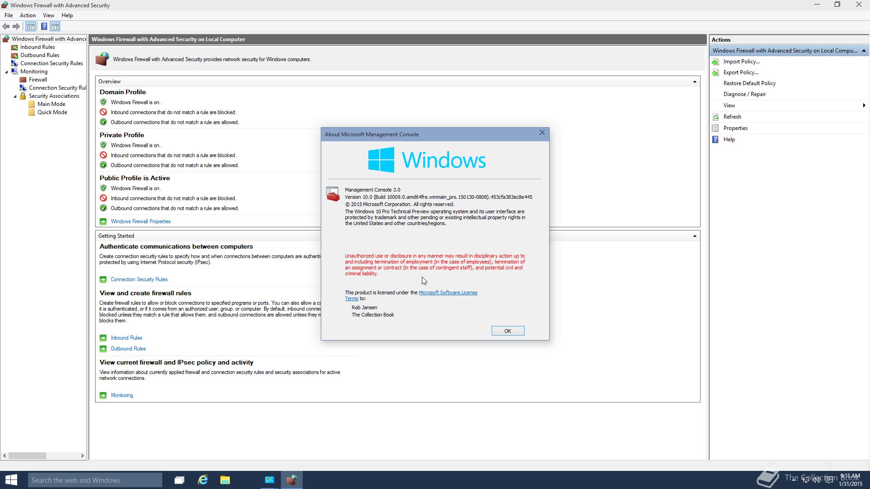The height and width of the screenshot is (489, 870).
Task: Toggle the Show/Hide Console Tree toolbar icon
Action: (x=31, y=27)
